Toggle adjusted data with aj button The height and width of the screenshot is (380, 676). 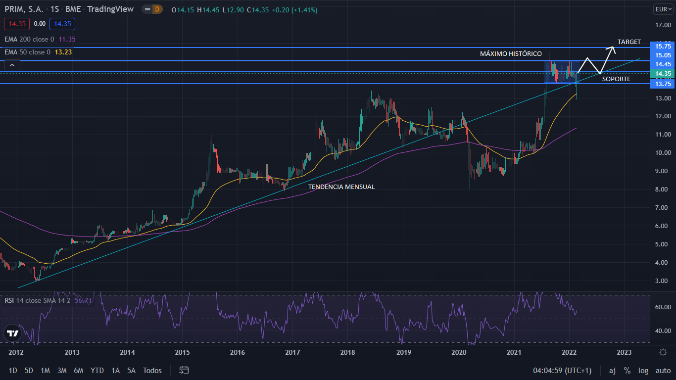tap(612, 370)
